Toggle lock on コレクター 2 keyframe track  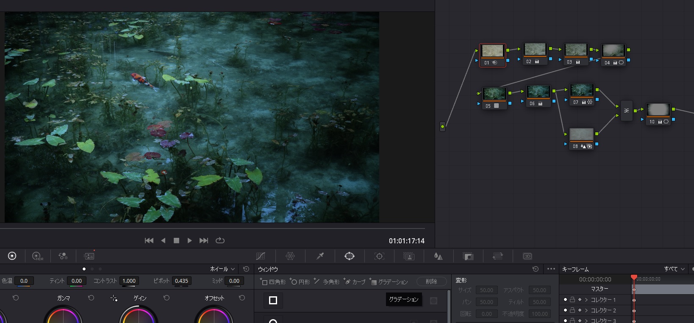point(572,310)
